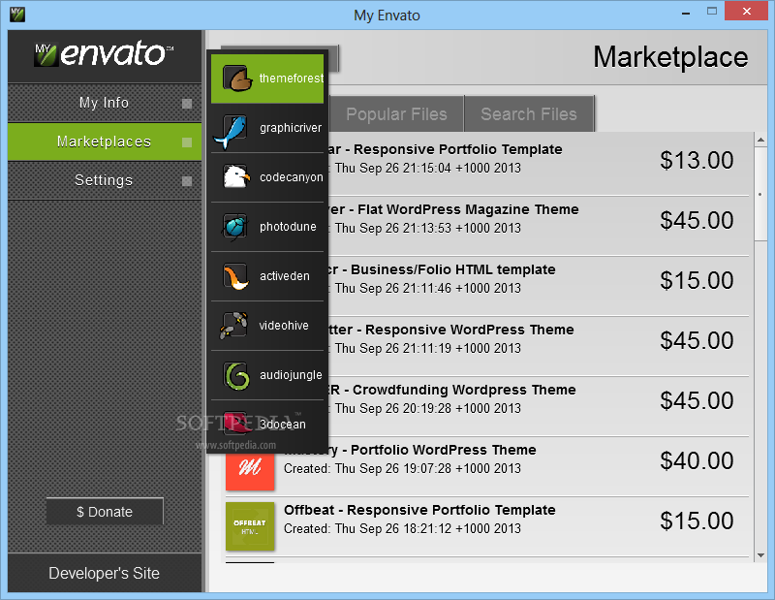Image resolution: width=775 pixels, height=600 pixels.
Task: Click the scrollbar down arrow
Action: point(760,555)
